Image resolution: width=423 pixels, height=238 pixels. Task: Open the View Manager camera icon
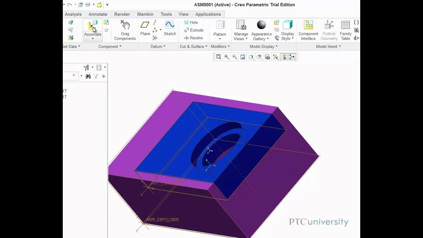(267, 57)
